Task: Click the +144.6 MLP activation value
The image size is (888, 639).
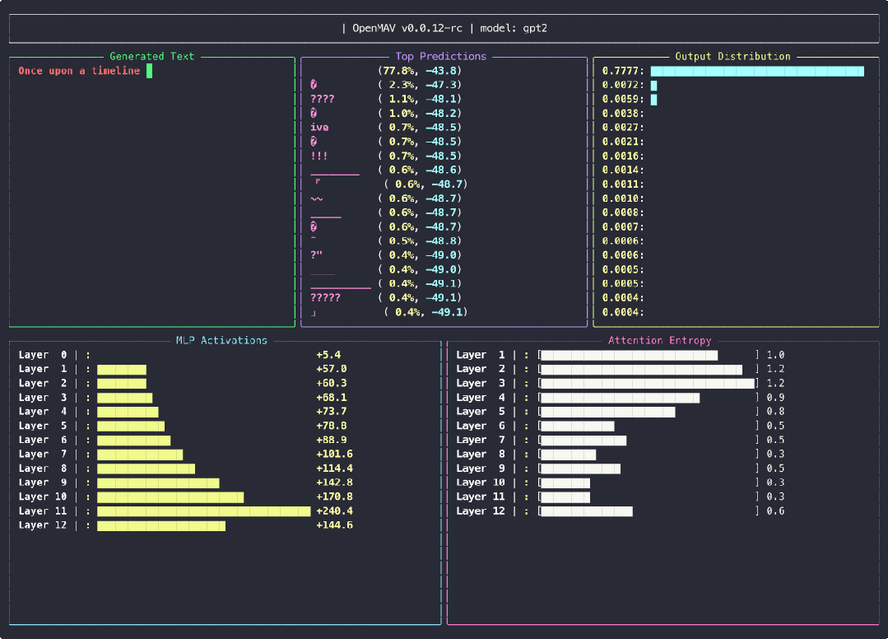Action: coord(334,525)
